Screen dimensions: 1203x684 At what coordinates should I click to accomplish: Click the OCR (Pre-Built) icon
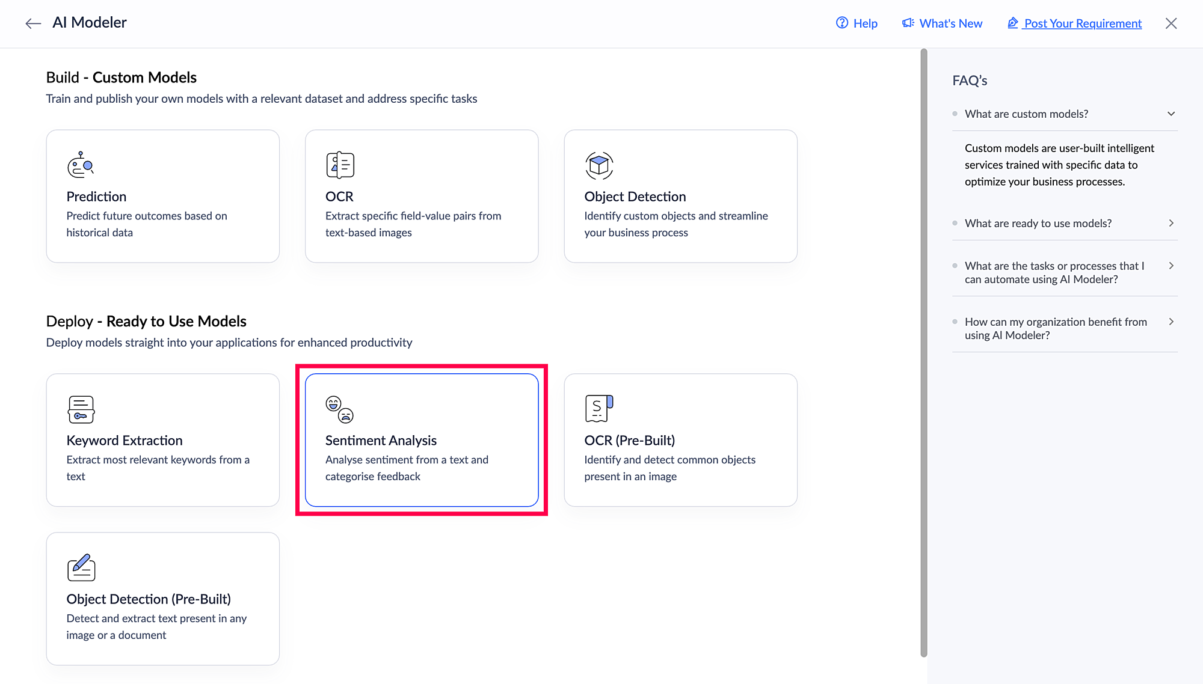(x=599, y=409)
